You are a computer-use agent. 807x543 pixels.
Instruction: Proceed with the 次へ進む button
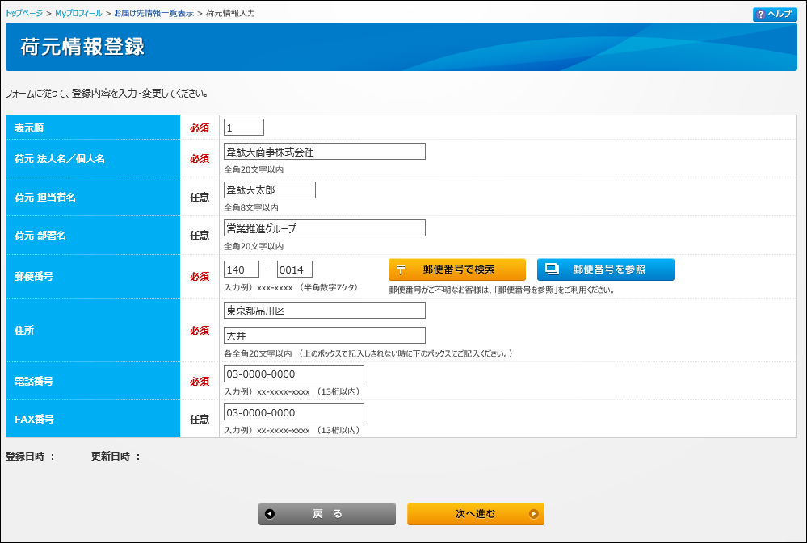point(475,514)
